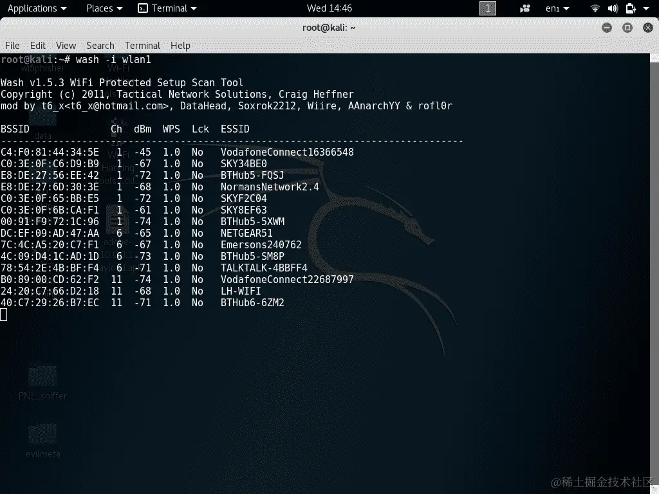Click the BSSID column header
659x494 pixels.
click(x=15, y=129)
